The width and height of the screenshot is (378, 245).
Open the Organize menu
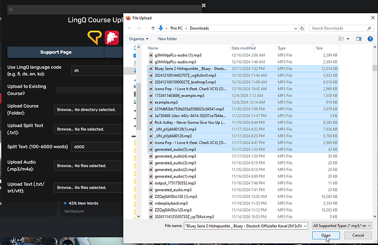[139, 39]
